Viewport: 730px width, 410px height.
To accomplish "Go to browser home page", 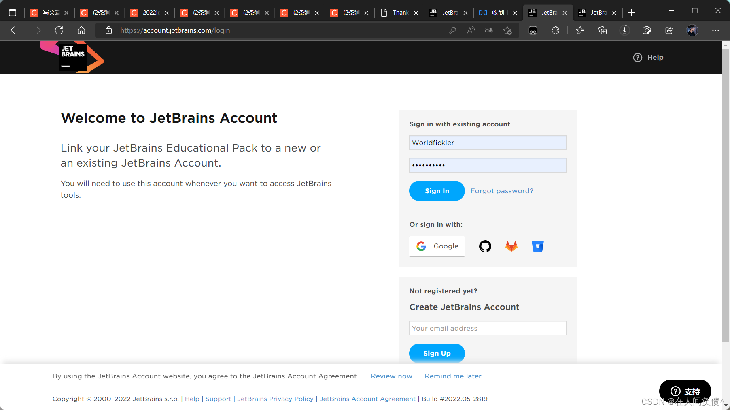I will pos(81,30).
